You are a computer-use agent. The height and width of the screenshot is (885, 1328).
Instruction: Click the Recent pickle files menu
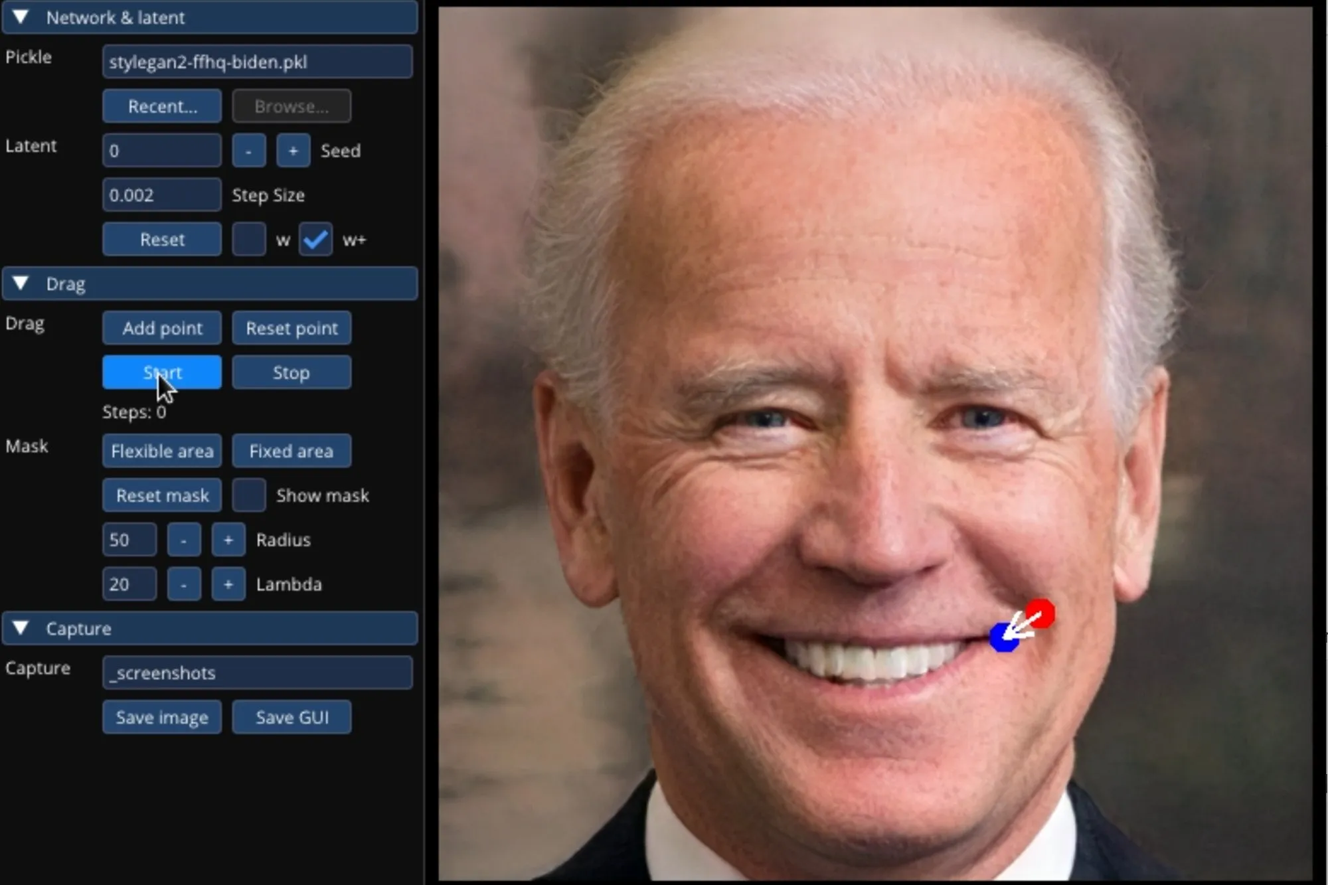tap(161, 106)
